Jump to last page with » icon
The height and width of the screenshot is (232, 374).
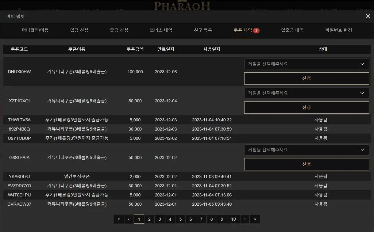click(x=255, y=219)
